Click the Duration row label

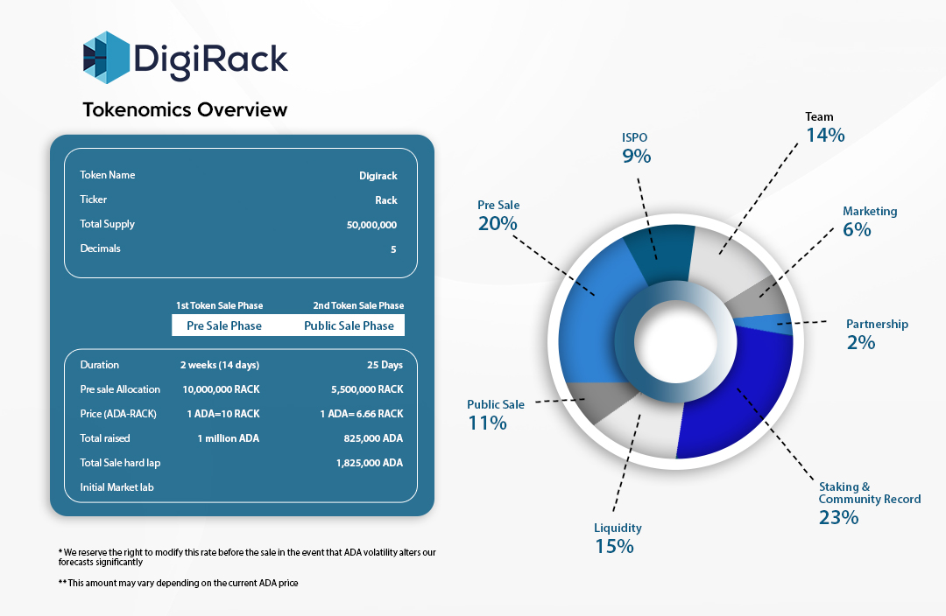[100, 365]
